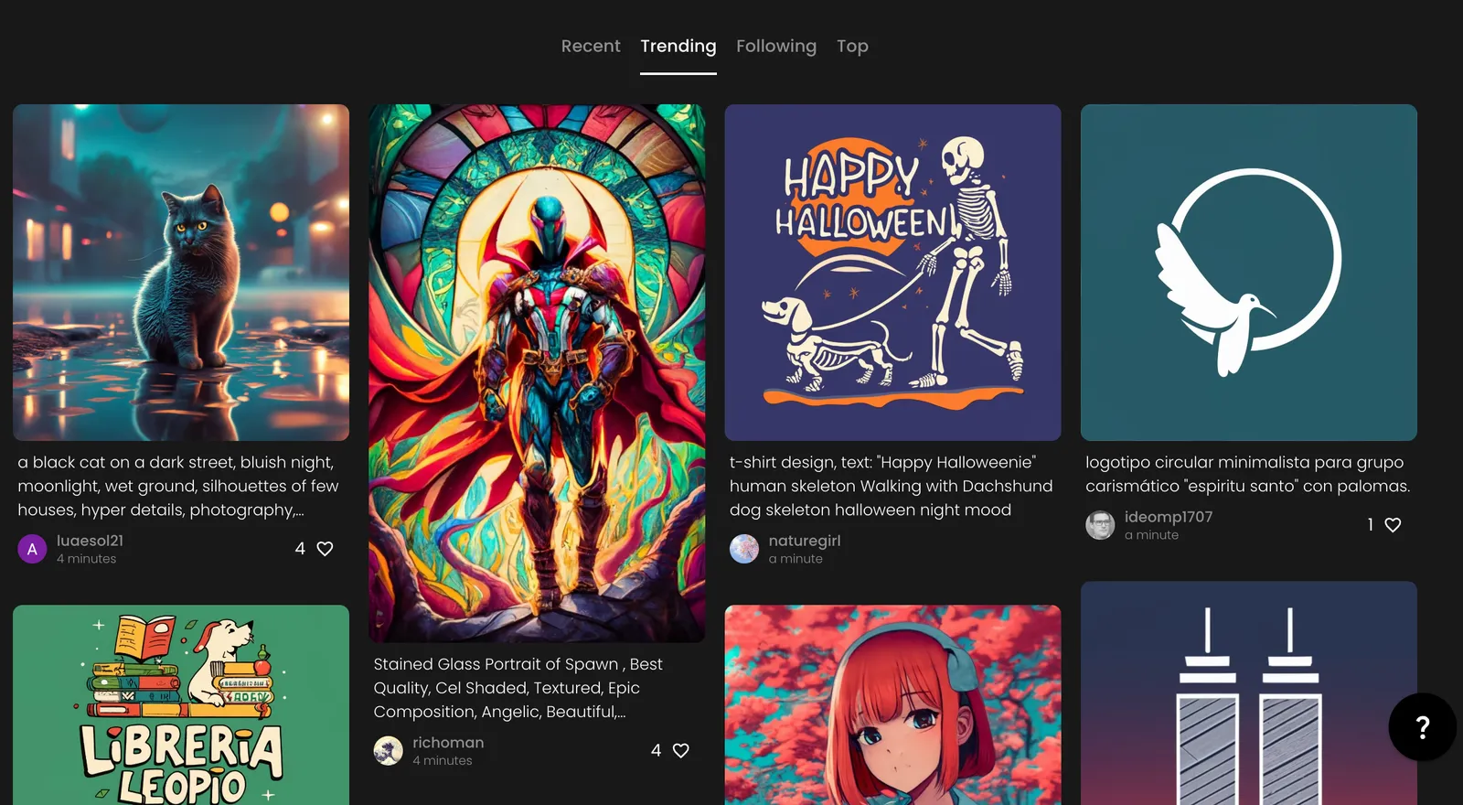The width and height of the screenshot is (1463, 805).
Task: Open the help question mark button
Action: pyautogui.click(x=1422, y=727)
